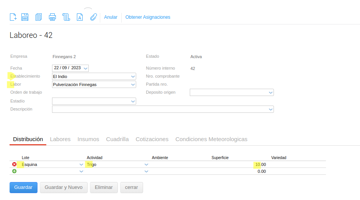
Task: Open the Fecha date picker dropdown
Action: (85, 68)
